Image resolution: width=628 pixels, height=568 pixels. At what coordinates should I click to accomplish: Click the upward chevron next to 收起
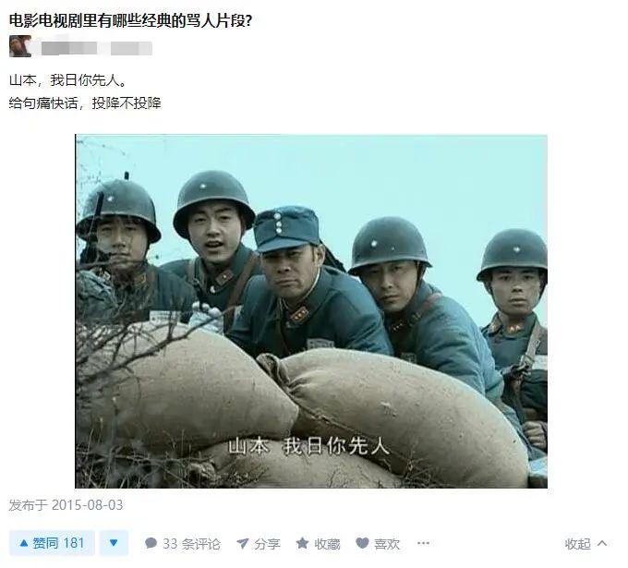pos(602,543)
